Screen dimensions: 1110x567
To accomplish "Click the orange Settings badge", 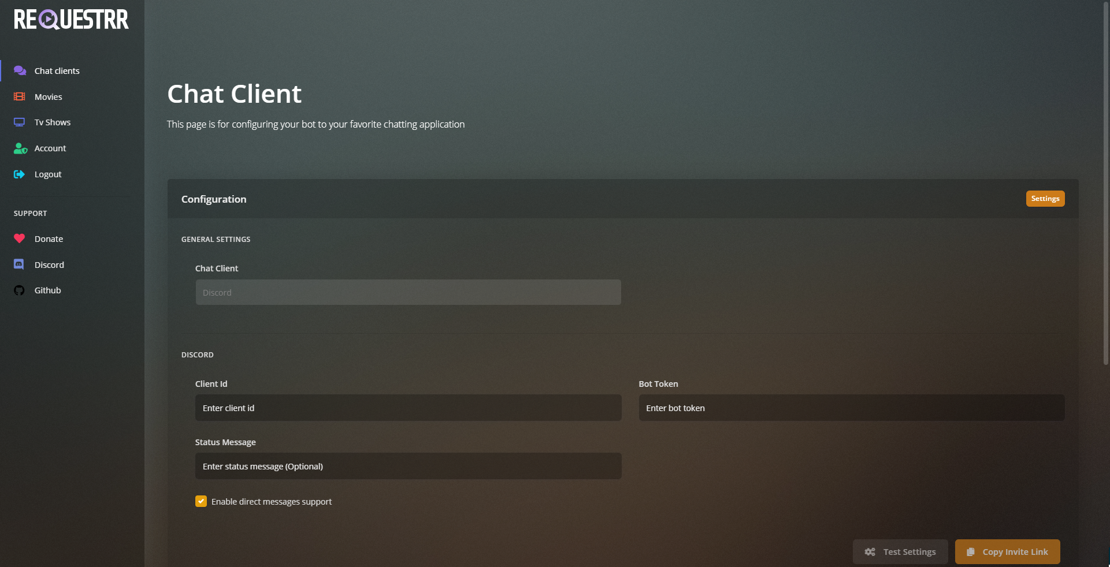I will pyautogui.click(x=1045, y=199).
